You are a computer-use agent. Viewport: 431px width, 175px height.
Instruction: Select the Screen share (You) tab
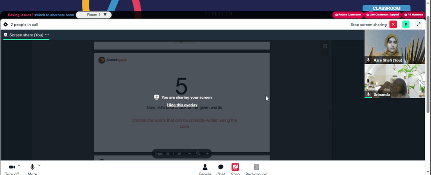pos(26,35)
